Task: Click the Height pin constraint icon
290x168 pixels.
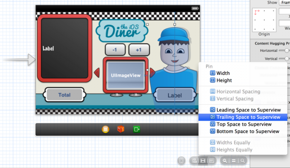Action: point(213,80)
